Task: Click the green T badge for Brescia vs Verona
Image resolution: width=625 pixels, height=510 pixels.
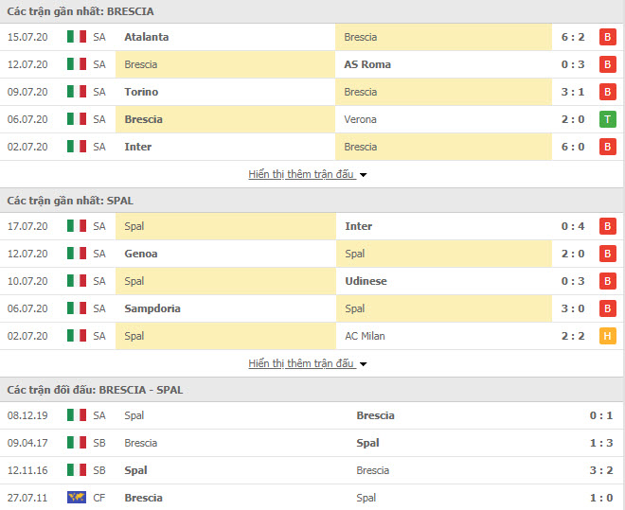Action: coord(607,119)
